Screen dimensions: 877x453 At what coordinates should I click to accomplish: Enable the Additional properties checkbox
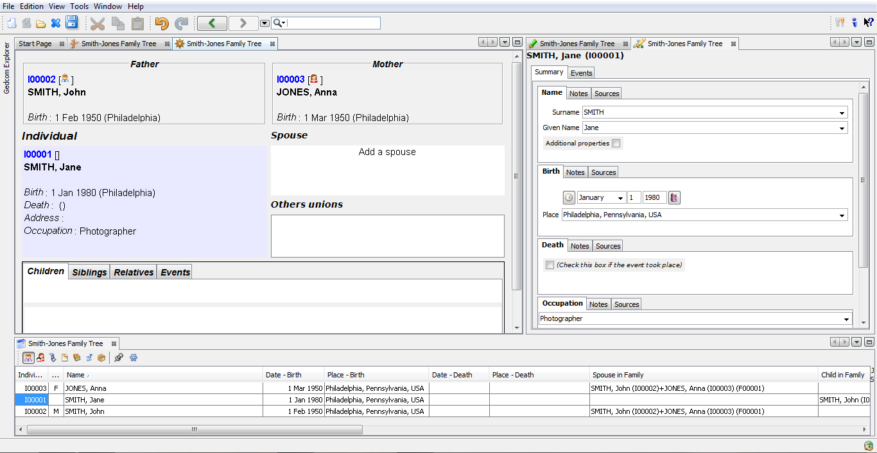(x=616, y=143)
